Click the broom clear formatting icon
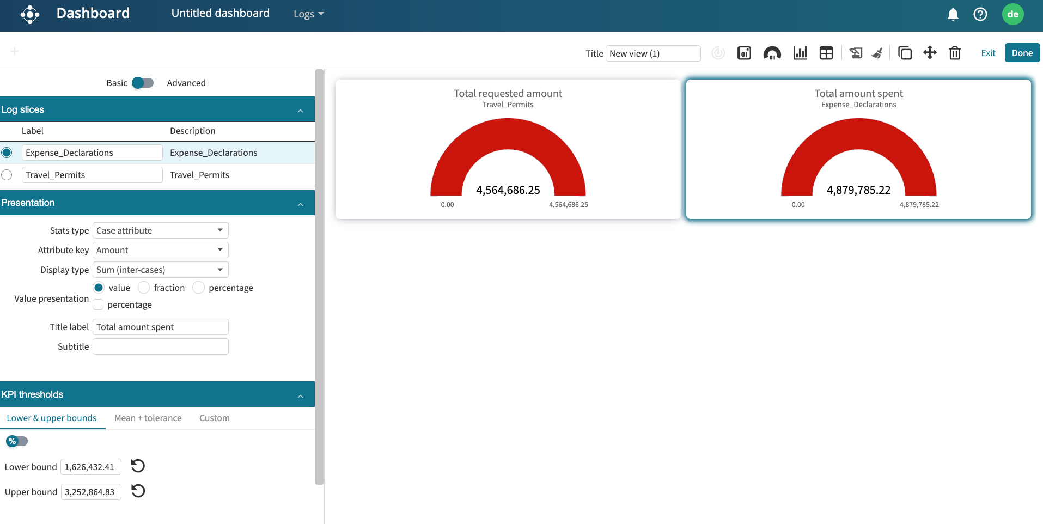This screenshot has height=524, width=1043. [877, 53]
